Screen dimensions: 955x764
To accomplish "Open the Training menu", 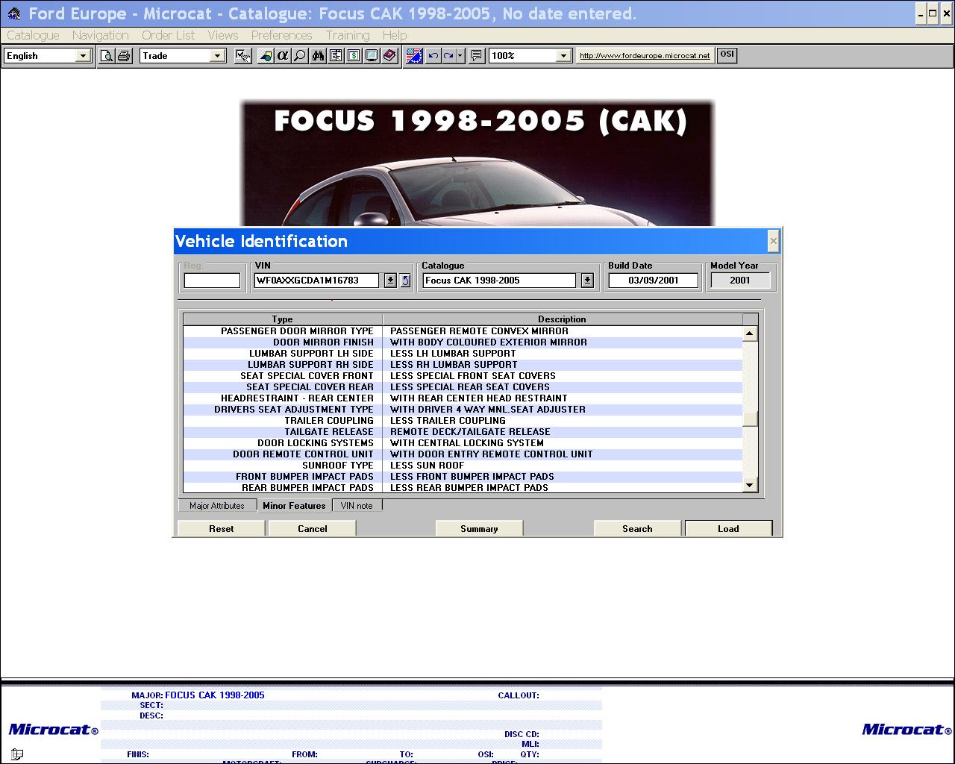I will tap(348, 35).
